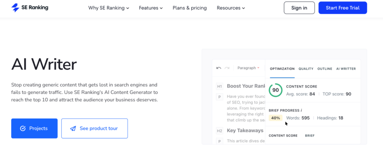Viewport: 383px width, 159px height.
Task: Select the Outline tab
Action: click(325, 69)
